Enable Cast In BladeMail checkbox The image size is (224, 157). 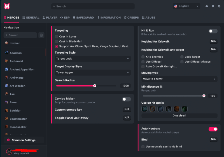pyautogui.click(x=56, y=41)
